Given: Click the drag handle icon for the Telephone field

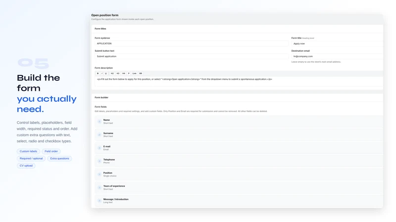Looking at the screenshot, I should click(99, 161).
